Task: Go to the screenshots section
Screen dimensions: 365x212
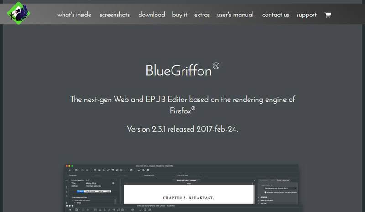Action: pyautogui.click(x=115, y=15)
